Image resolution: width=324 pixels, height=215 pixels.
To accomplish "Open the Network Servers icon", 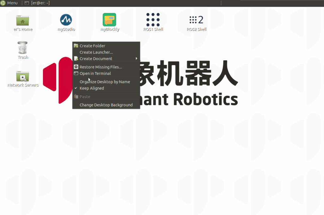I will (x=23, y=76).
